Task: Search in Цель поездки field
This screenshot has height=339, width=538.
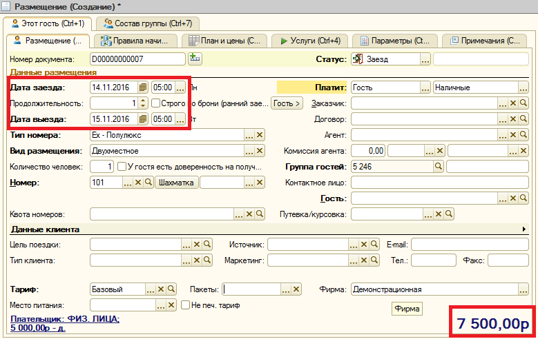Action: coord(207,244)
